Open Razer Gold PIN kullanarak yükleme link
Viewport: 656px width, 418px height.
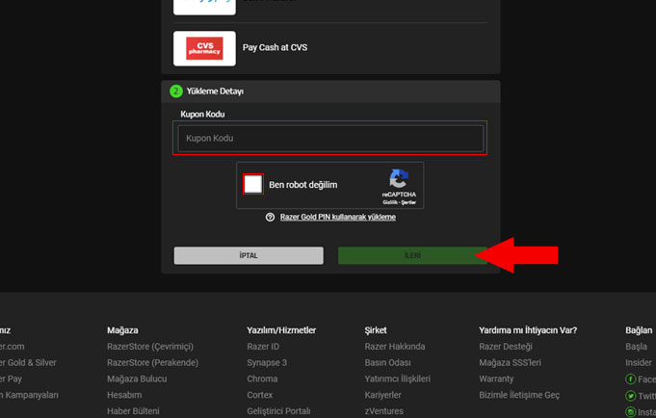click(x=337, y=218)
